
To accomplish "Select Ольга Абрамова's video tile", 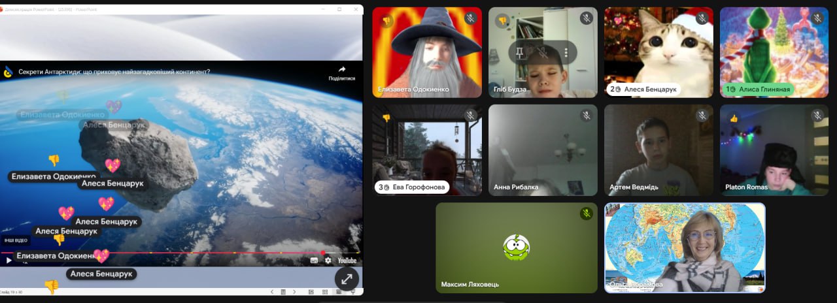I will click(x=685, y=247).
